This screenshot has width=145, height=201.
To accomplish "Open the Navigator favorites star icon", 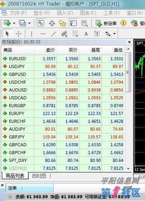I will click(x=63, y=23).
